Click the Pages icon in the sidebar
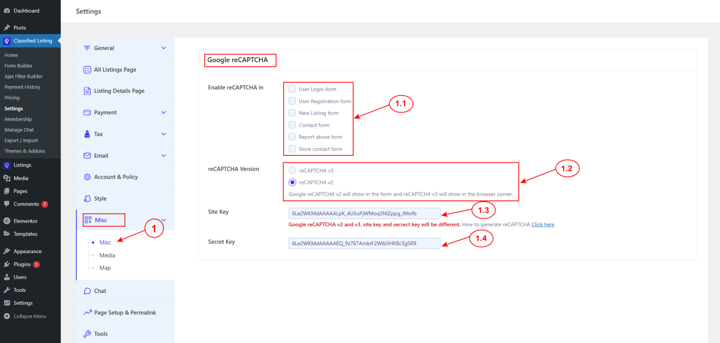The height and width of the screenshot is (343, 720). point(7,191)
